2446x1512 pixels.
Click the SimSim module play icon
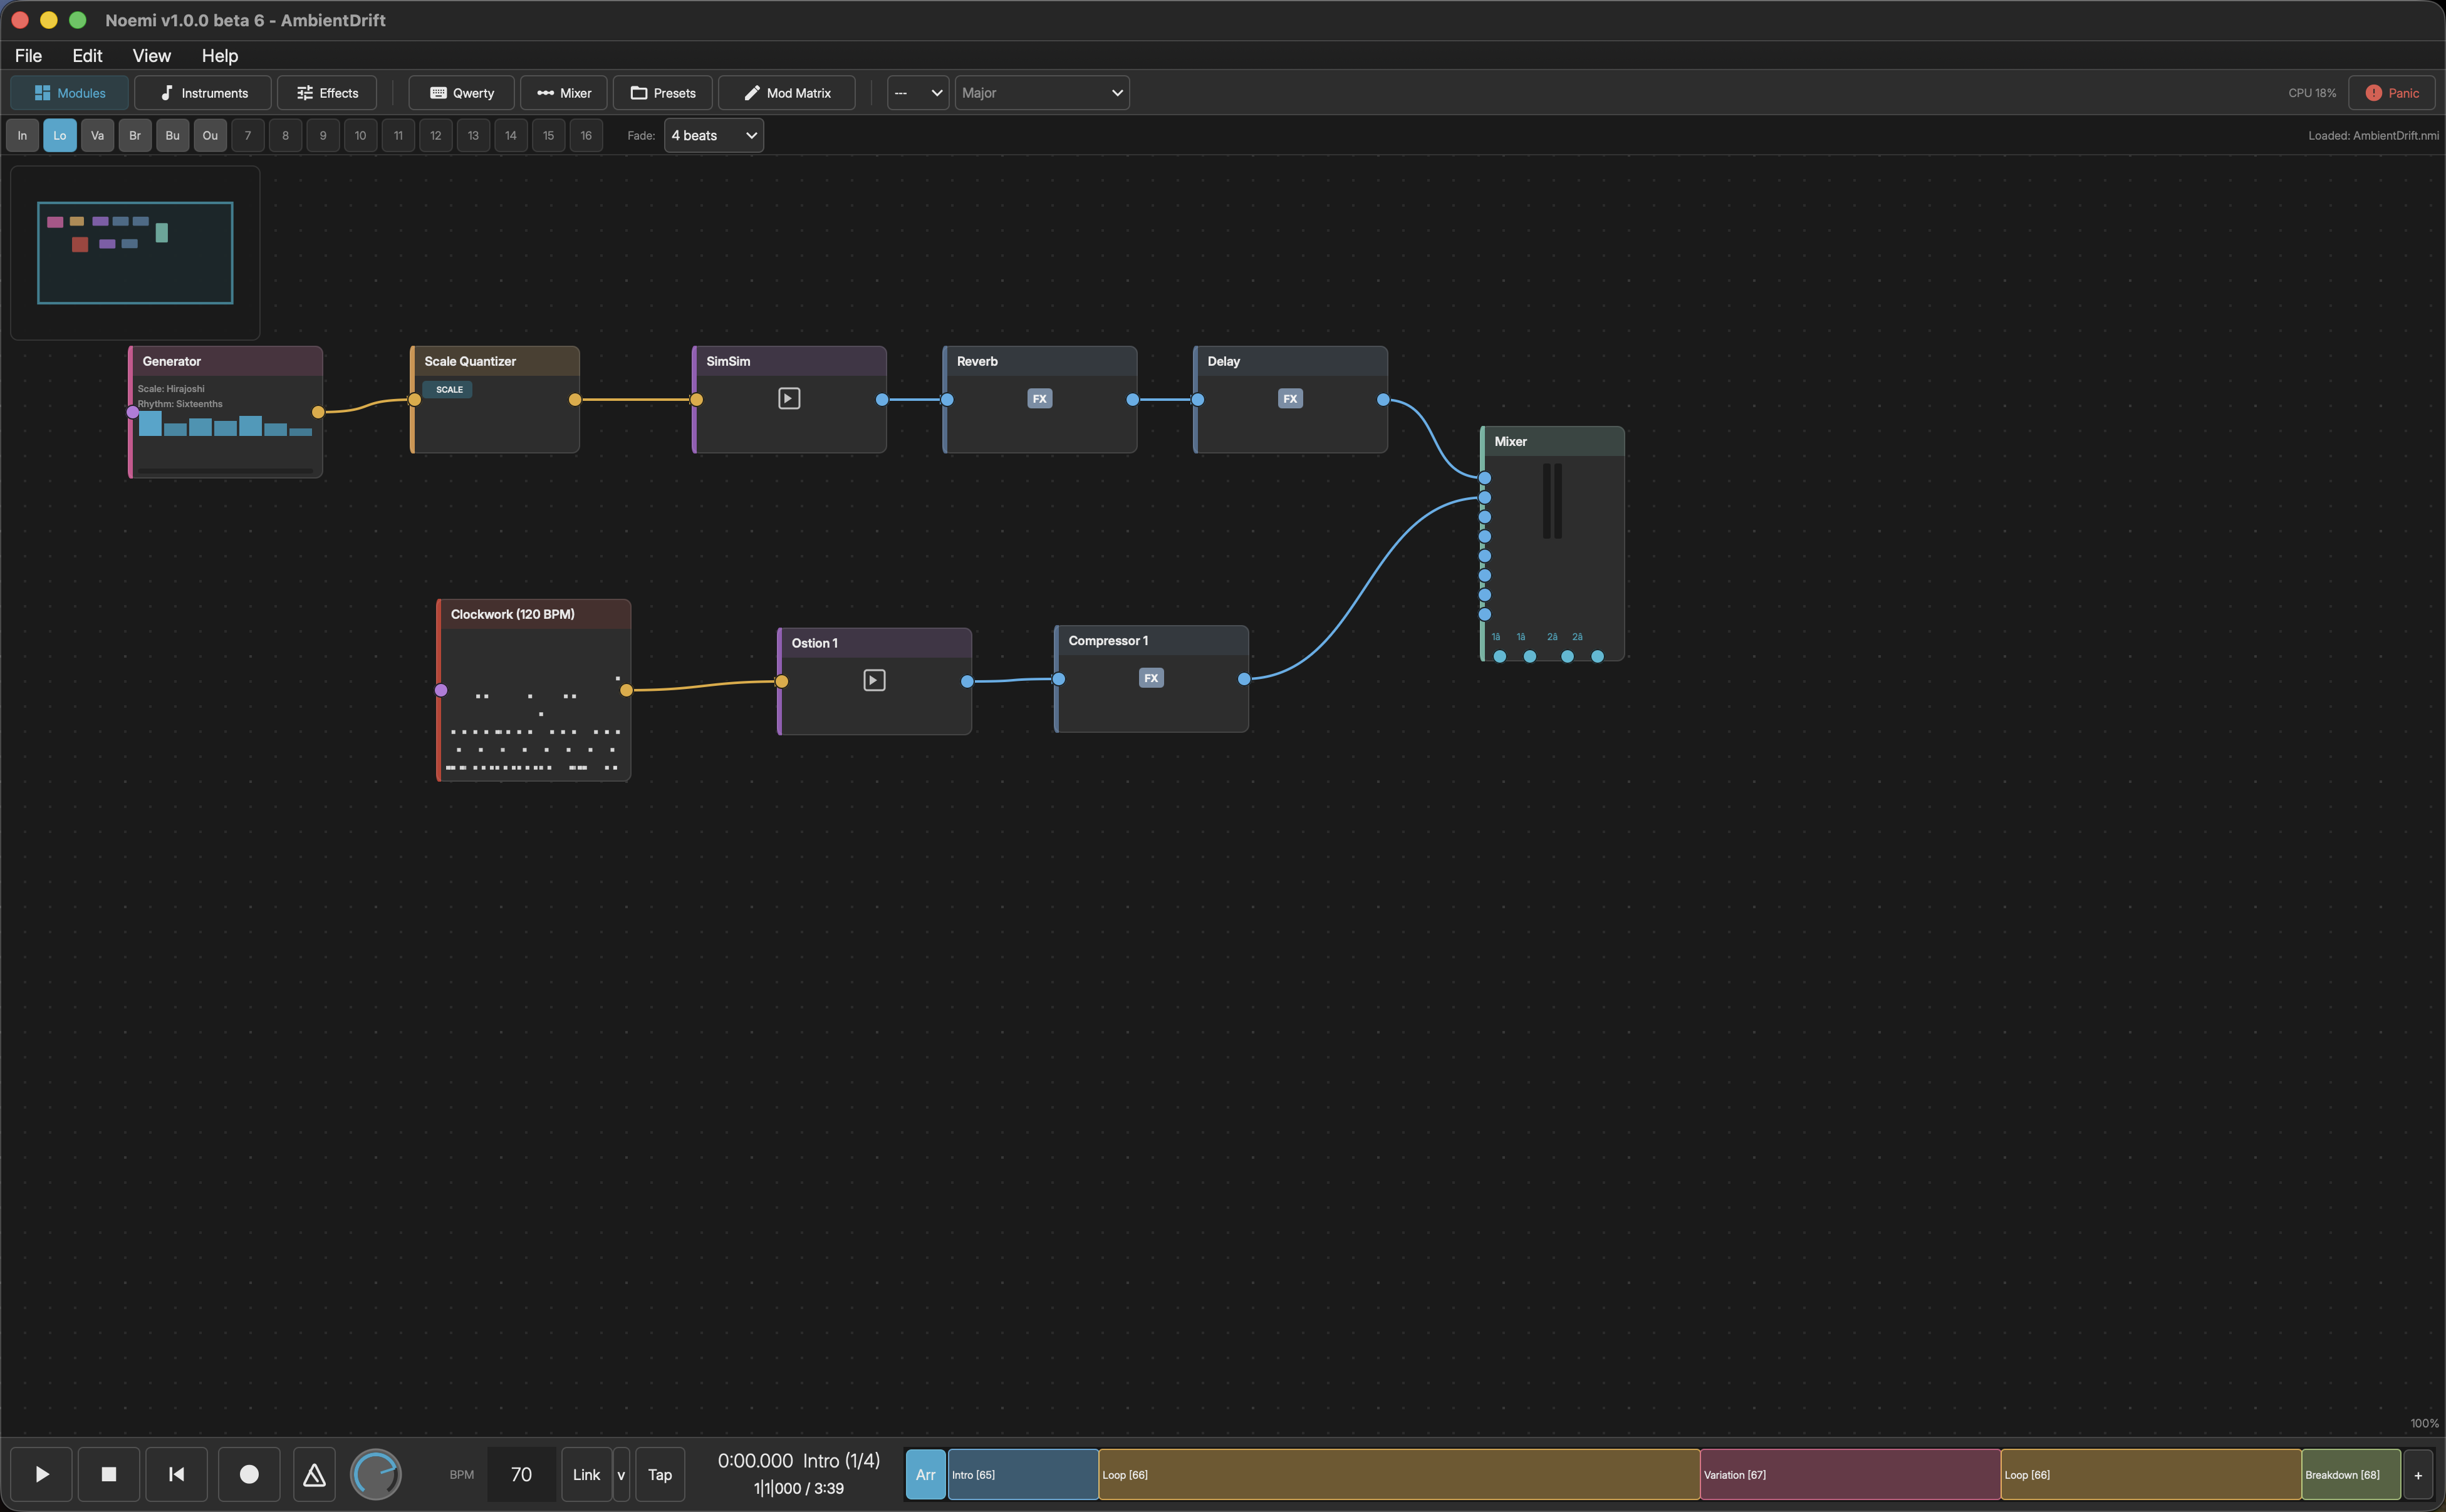click(x=789, y=399)
